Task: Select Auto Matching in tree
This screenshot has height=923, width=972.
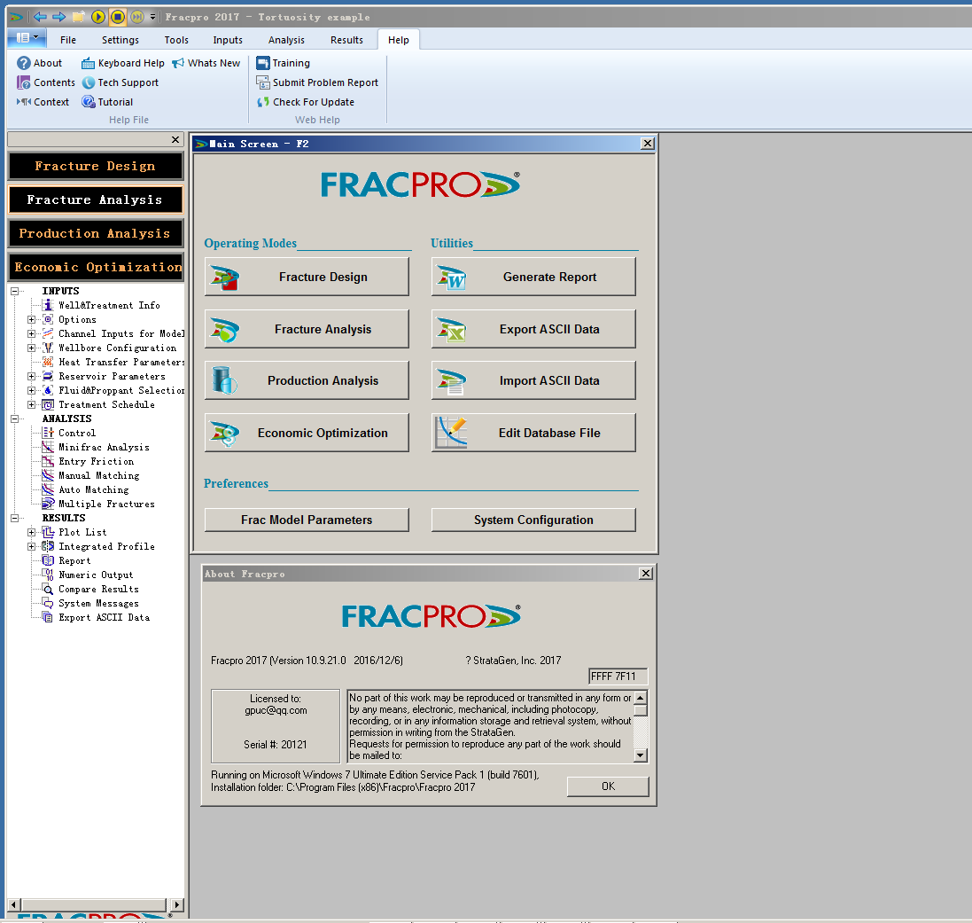Action: [86, 490]
